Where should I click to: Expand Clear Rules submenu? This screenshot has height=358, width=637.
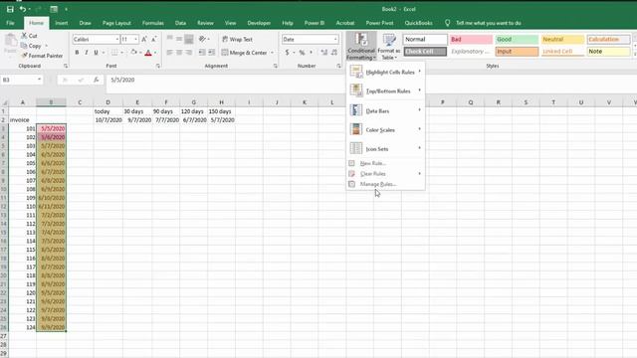click(385, 174)
